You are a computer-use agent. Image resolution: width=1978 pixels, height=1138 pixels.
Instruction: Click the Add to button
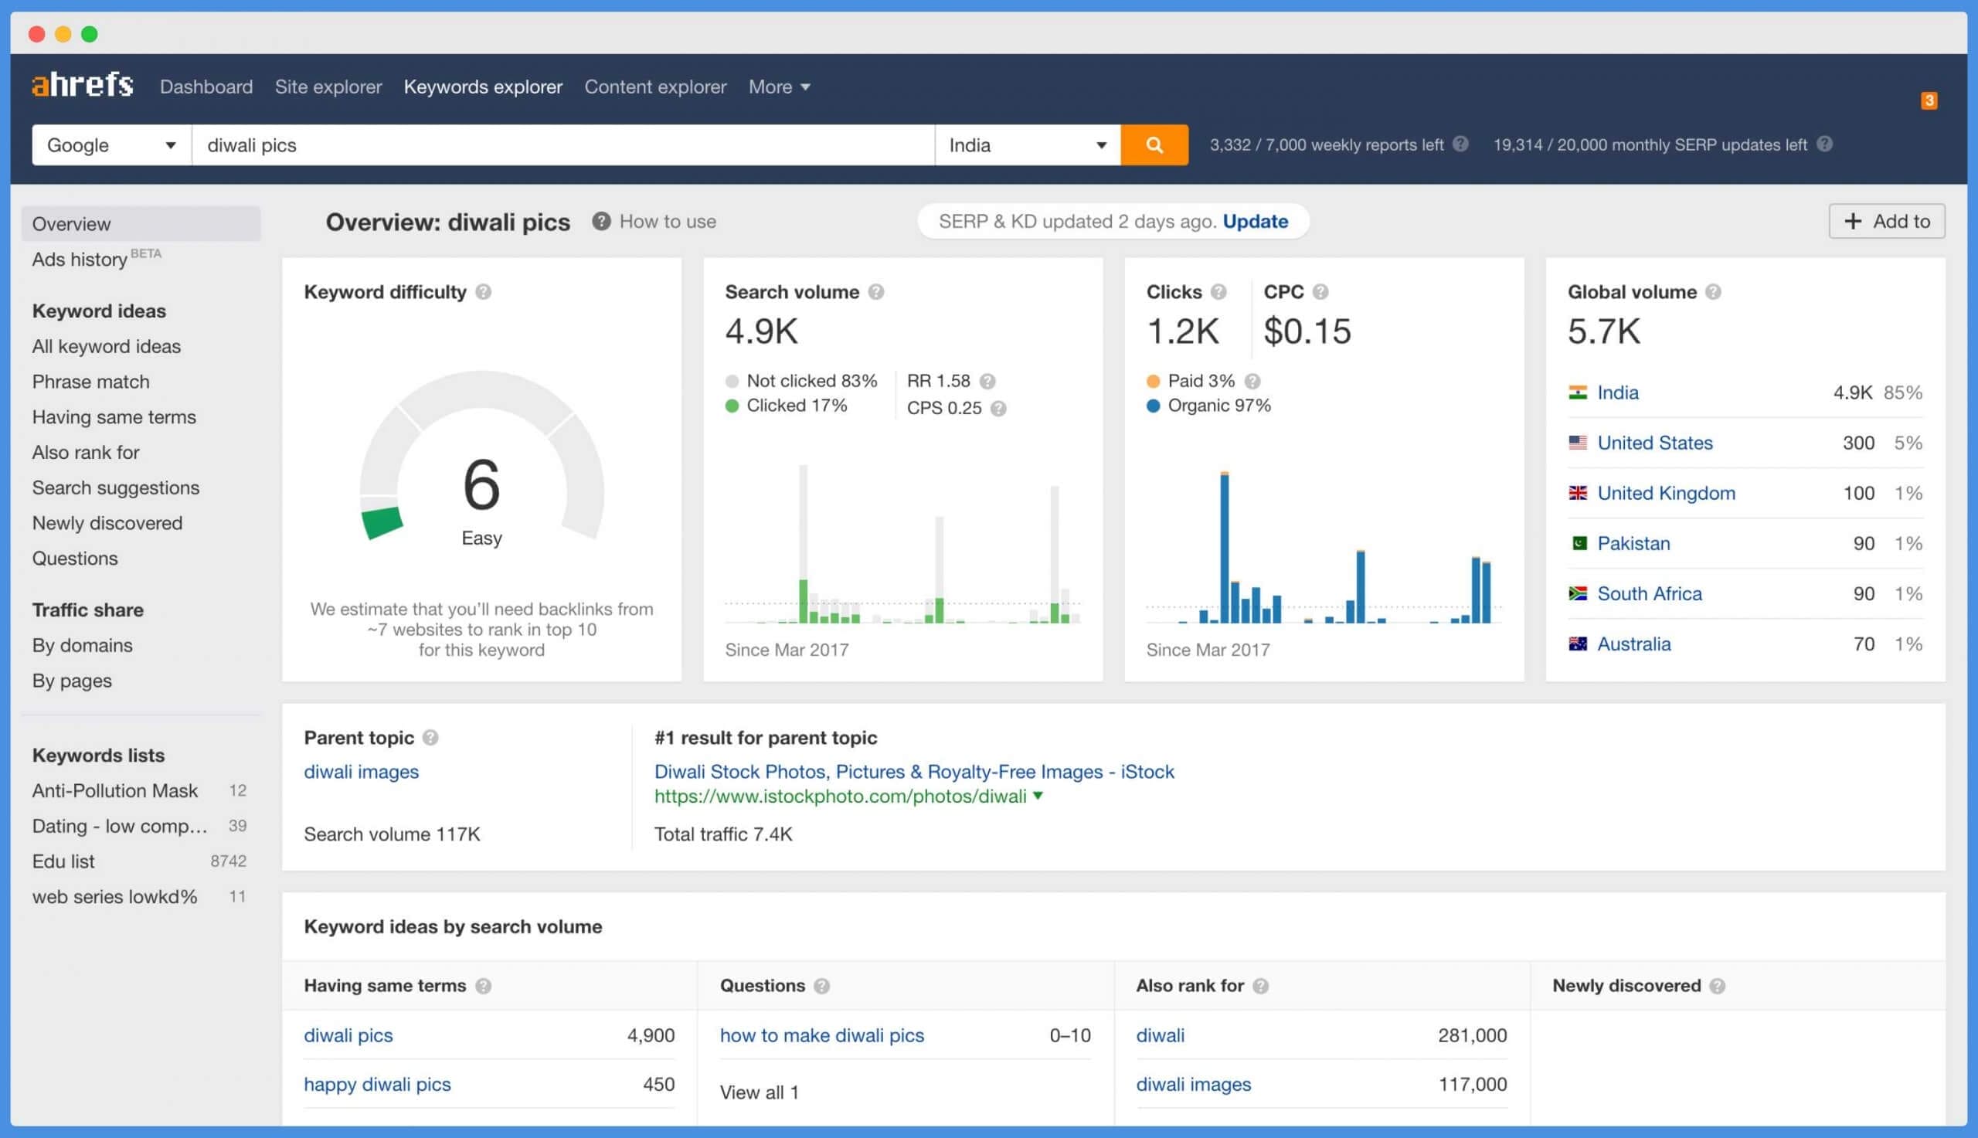coord(1886,221)
